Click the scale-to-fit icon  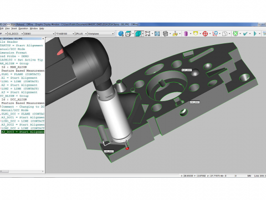click(x=147, y=34)
